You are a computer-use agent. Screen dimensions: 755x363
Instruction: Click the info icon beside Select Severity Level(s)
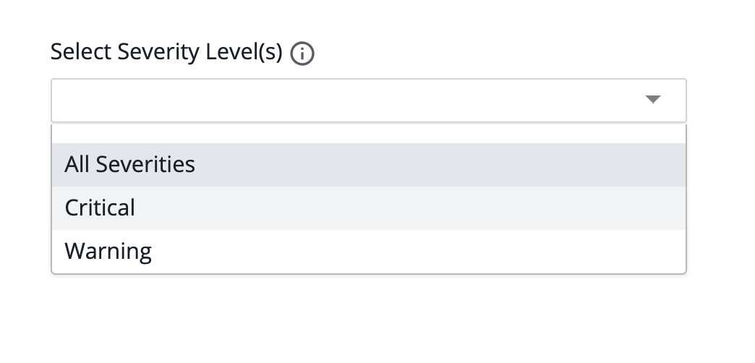pyautogui.click(x=302, y=54)
